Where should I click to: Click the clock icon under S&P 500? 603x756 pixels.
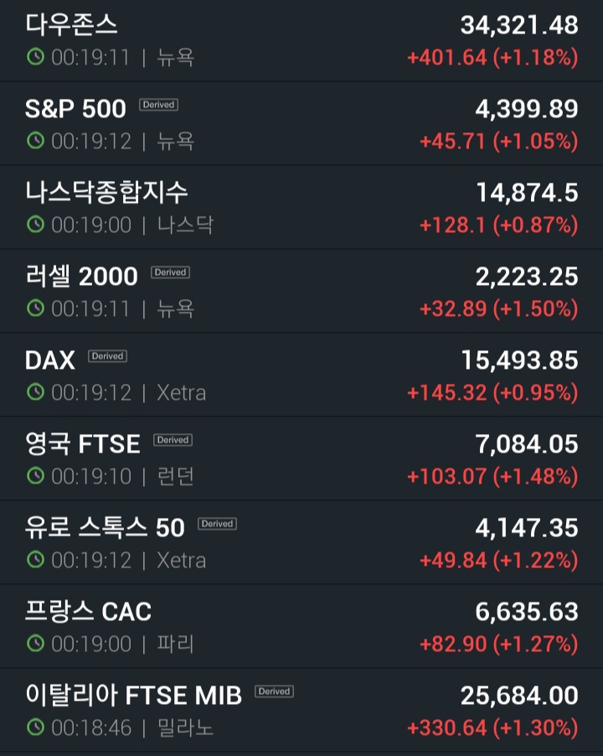click(x=35, y=141)
